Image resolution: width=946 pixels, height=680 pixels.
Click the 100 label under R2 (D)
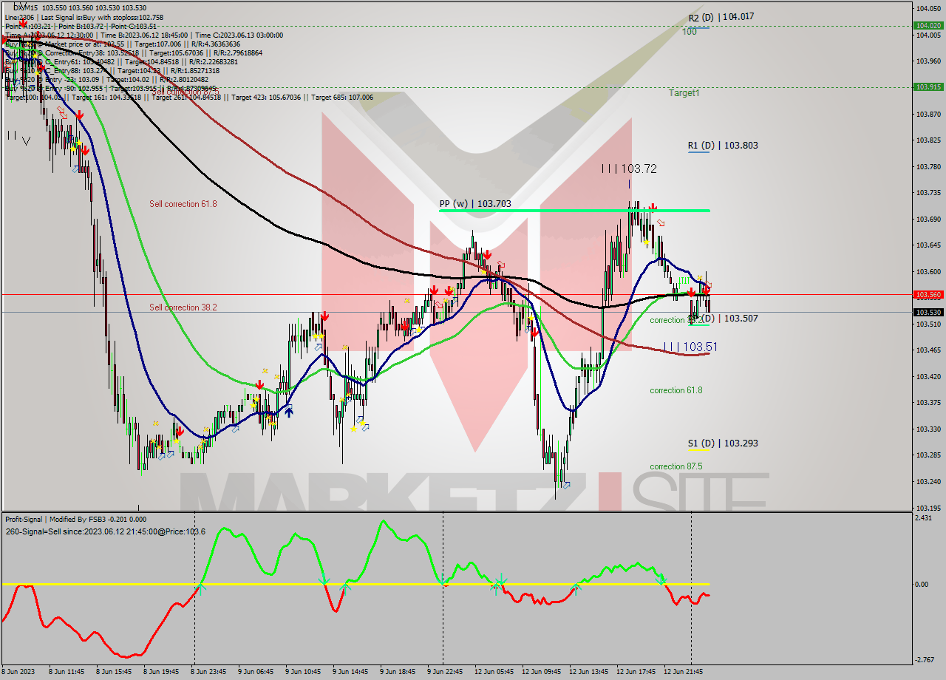click(x=690, y=32)
